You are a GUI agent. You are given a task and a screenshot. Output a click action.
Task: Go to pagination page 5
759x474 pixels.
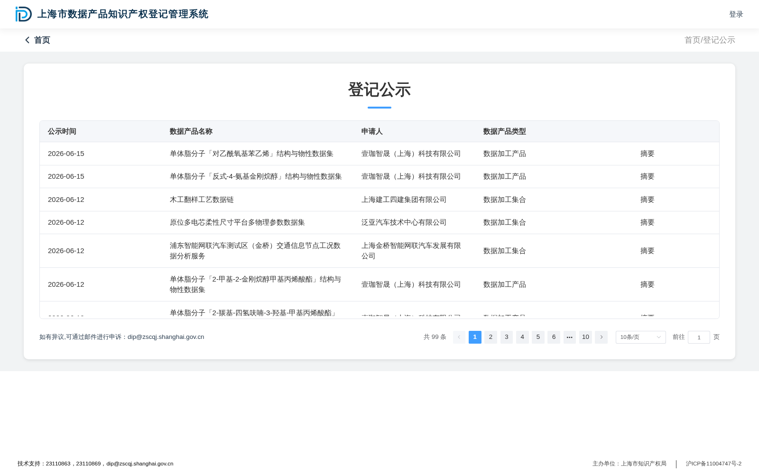[x=538, y=337]
